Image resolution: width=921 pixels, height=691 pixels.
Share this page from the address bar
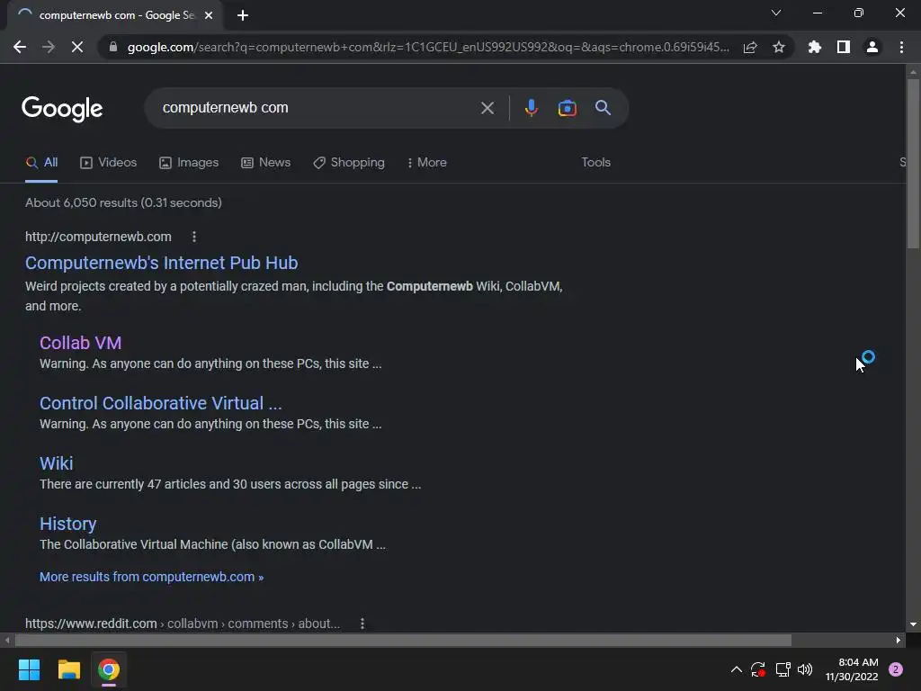tap(750, 47)
